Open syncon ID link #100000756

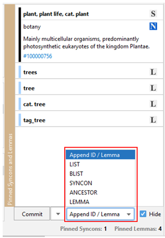(38, 56)
